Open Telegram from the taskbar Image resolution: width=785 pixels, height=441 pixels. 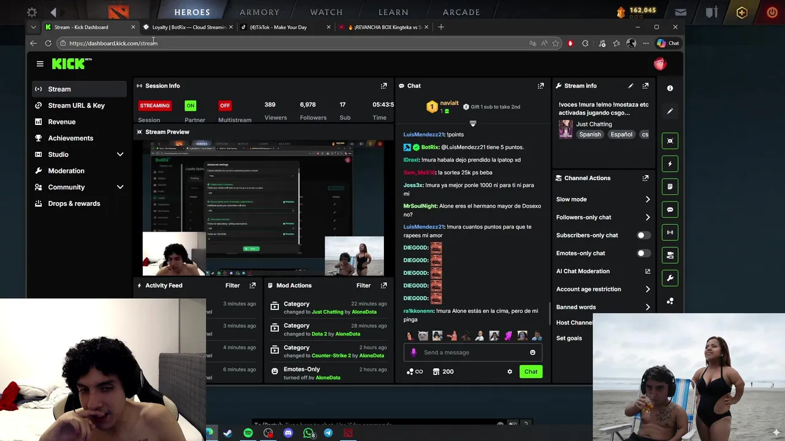[328, 433]
